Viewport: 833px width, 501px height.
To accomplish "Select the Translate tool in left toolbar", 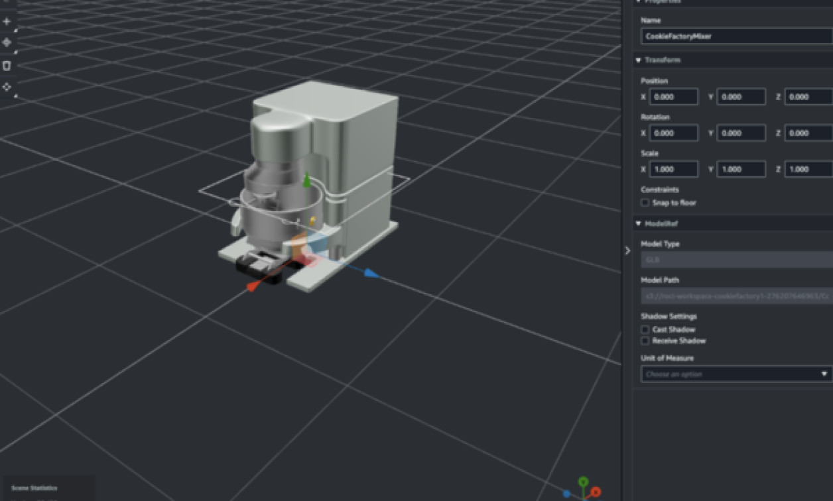I will click(x=7, y=42).
